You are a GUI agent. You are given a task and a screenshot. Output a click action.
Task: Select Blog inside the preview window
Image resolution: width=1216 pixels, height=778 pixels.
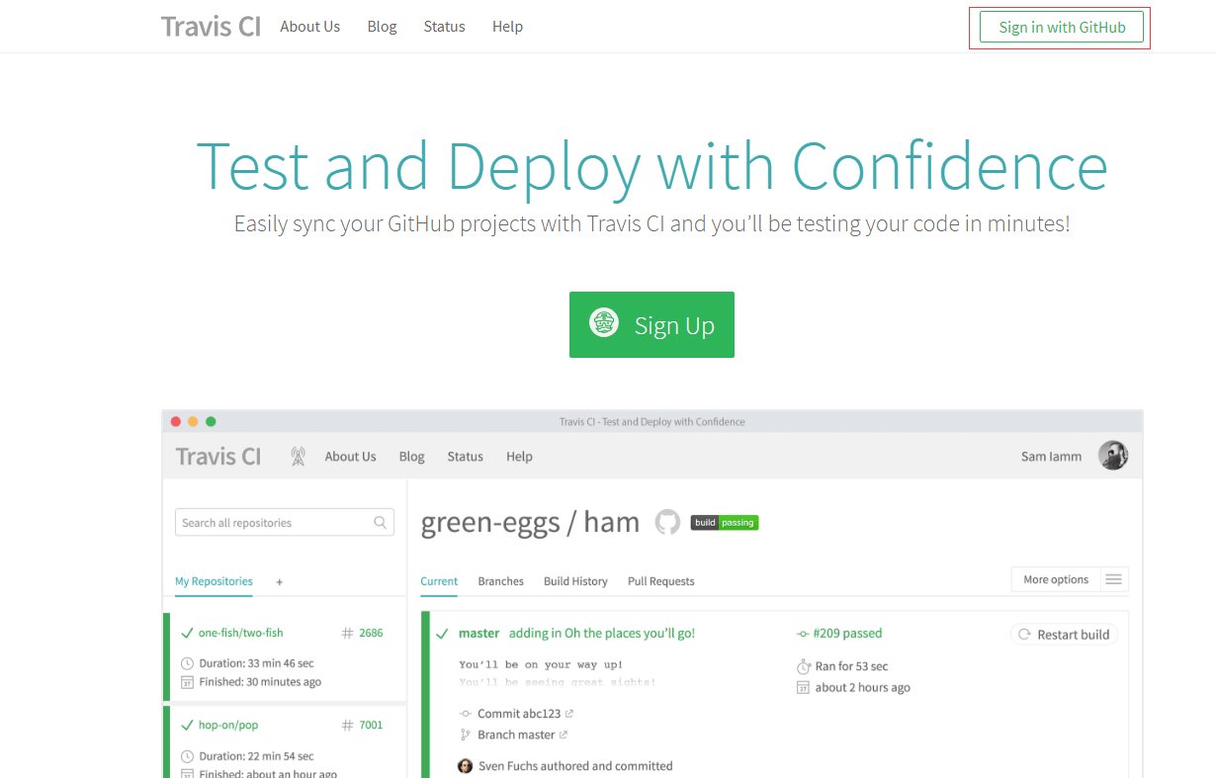411,457
